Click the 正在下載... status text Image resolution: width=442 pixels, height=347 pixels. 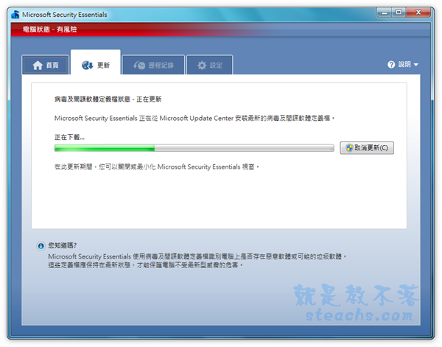(x=69, y=137)
